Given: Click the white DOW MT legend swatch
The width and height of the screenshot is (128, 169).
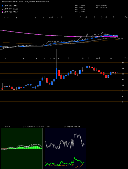Looking at the screenshot, I should 3,9.
